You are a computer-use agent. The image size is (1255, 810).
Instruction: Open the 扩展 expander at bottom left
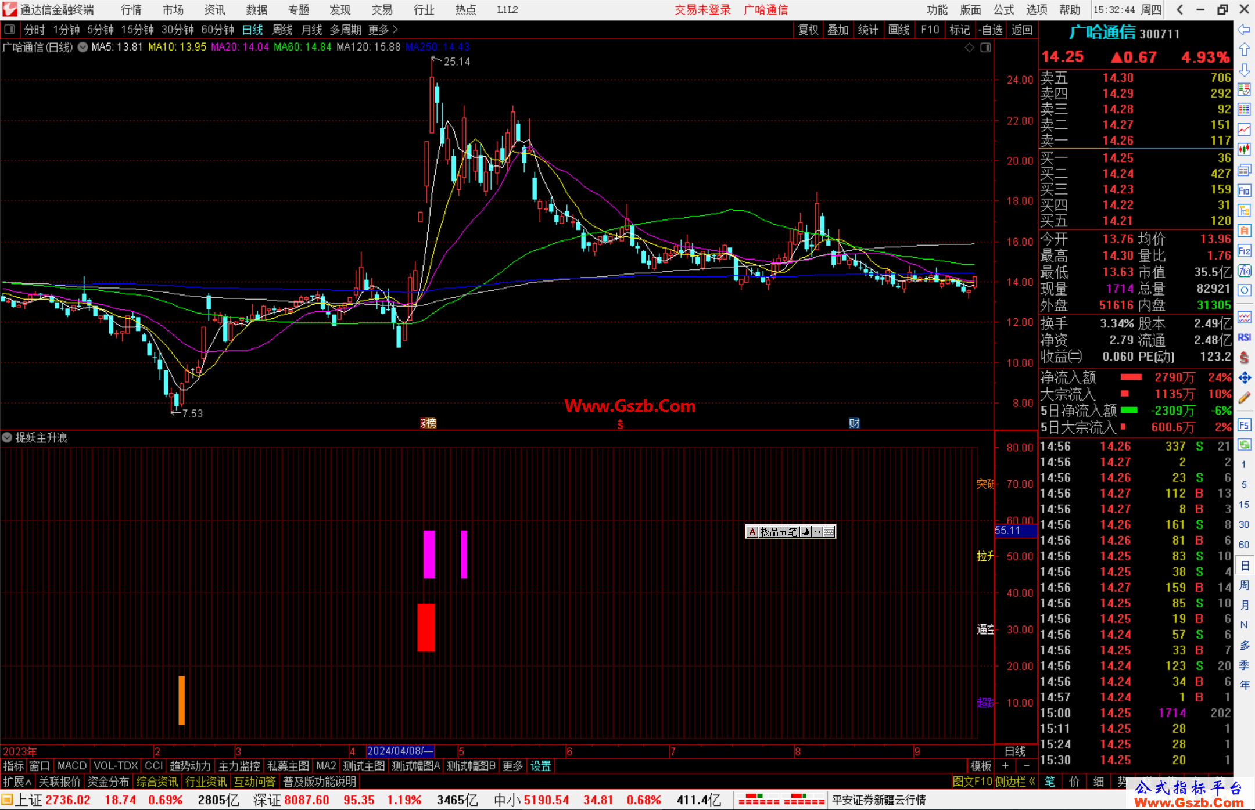click(x=17, y=782)
